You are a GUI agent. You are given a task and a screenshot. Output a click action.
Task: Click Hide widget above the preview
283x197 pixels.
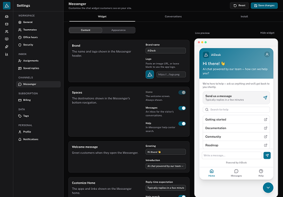click(267, 33)
